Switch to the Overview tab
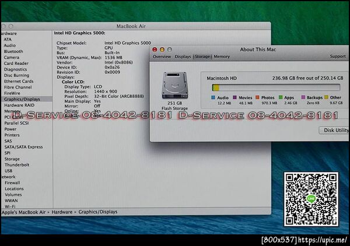Viewport: 350px width, 246px height. pos(162,57)
